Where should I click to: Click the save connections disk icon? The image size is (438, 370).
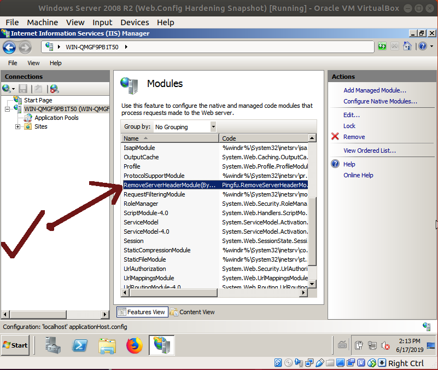22,89
